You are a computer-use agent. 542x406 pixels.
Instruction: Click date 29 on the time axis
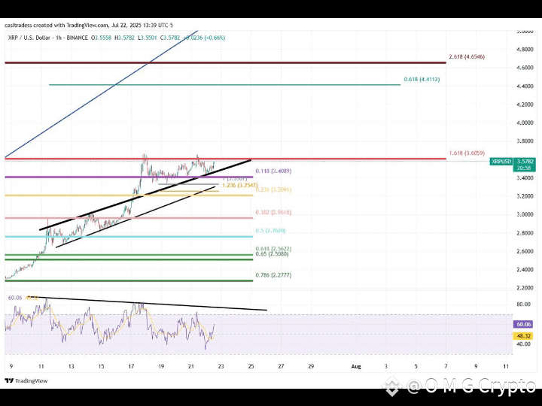click(x=311, y=366)
